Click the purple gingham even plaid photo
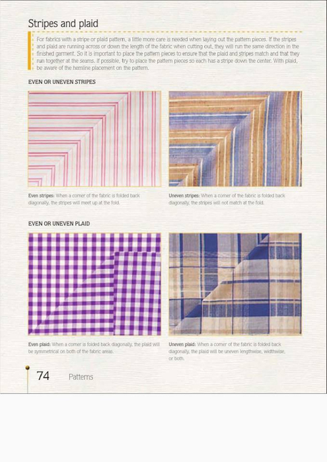The width and height of the screenshot is (327, 462). point(94,284)
